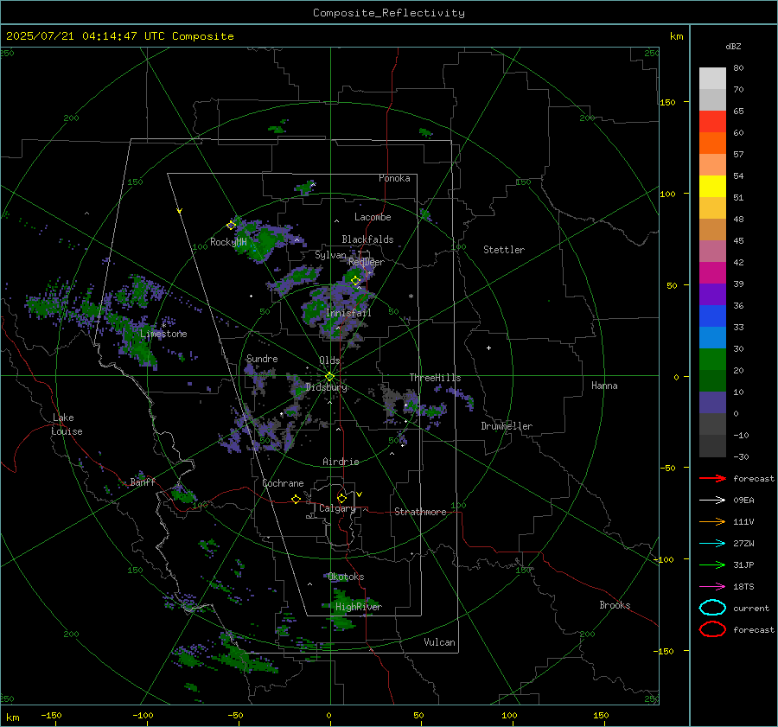Screen dimensions: 778x727
Task: Click the HighRiver city label
Action: (x=358, y=607)
